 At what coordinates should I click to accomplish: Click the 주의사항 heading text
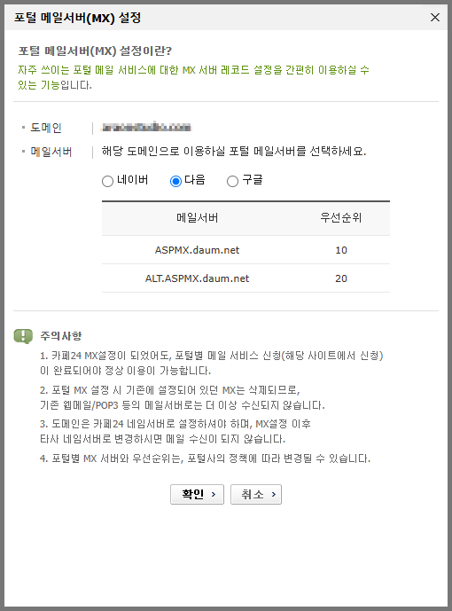61,336
